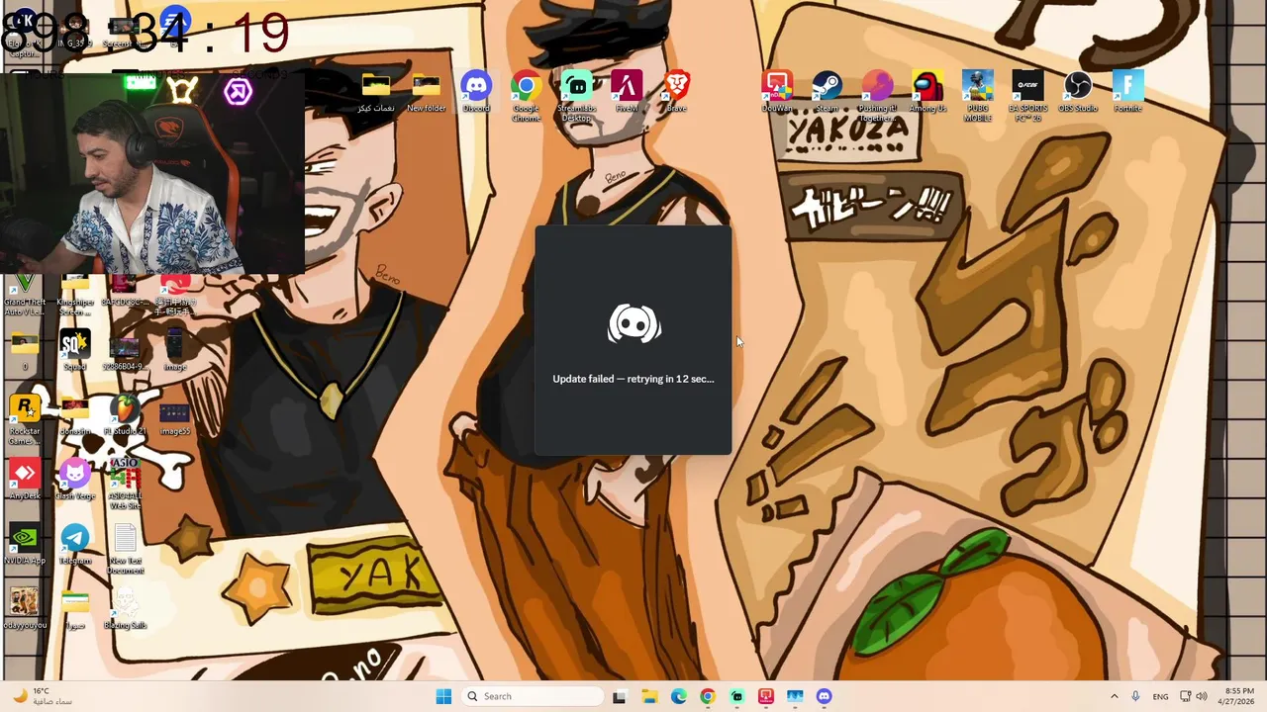Open the Squad game shortcut
The image size is (1267, 712).
pos(74,351)
